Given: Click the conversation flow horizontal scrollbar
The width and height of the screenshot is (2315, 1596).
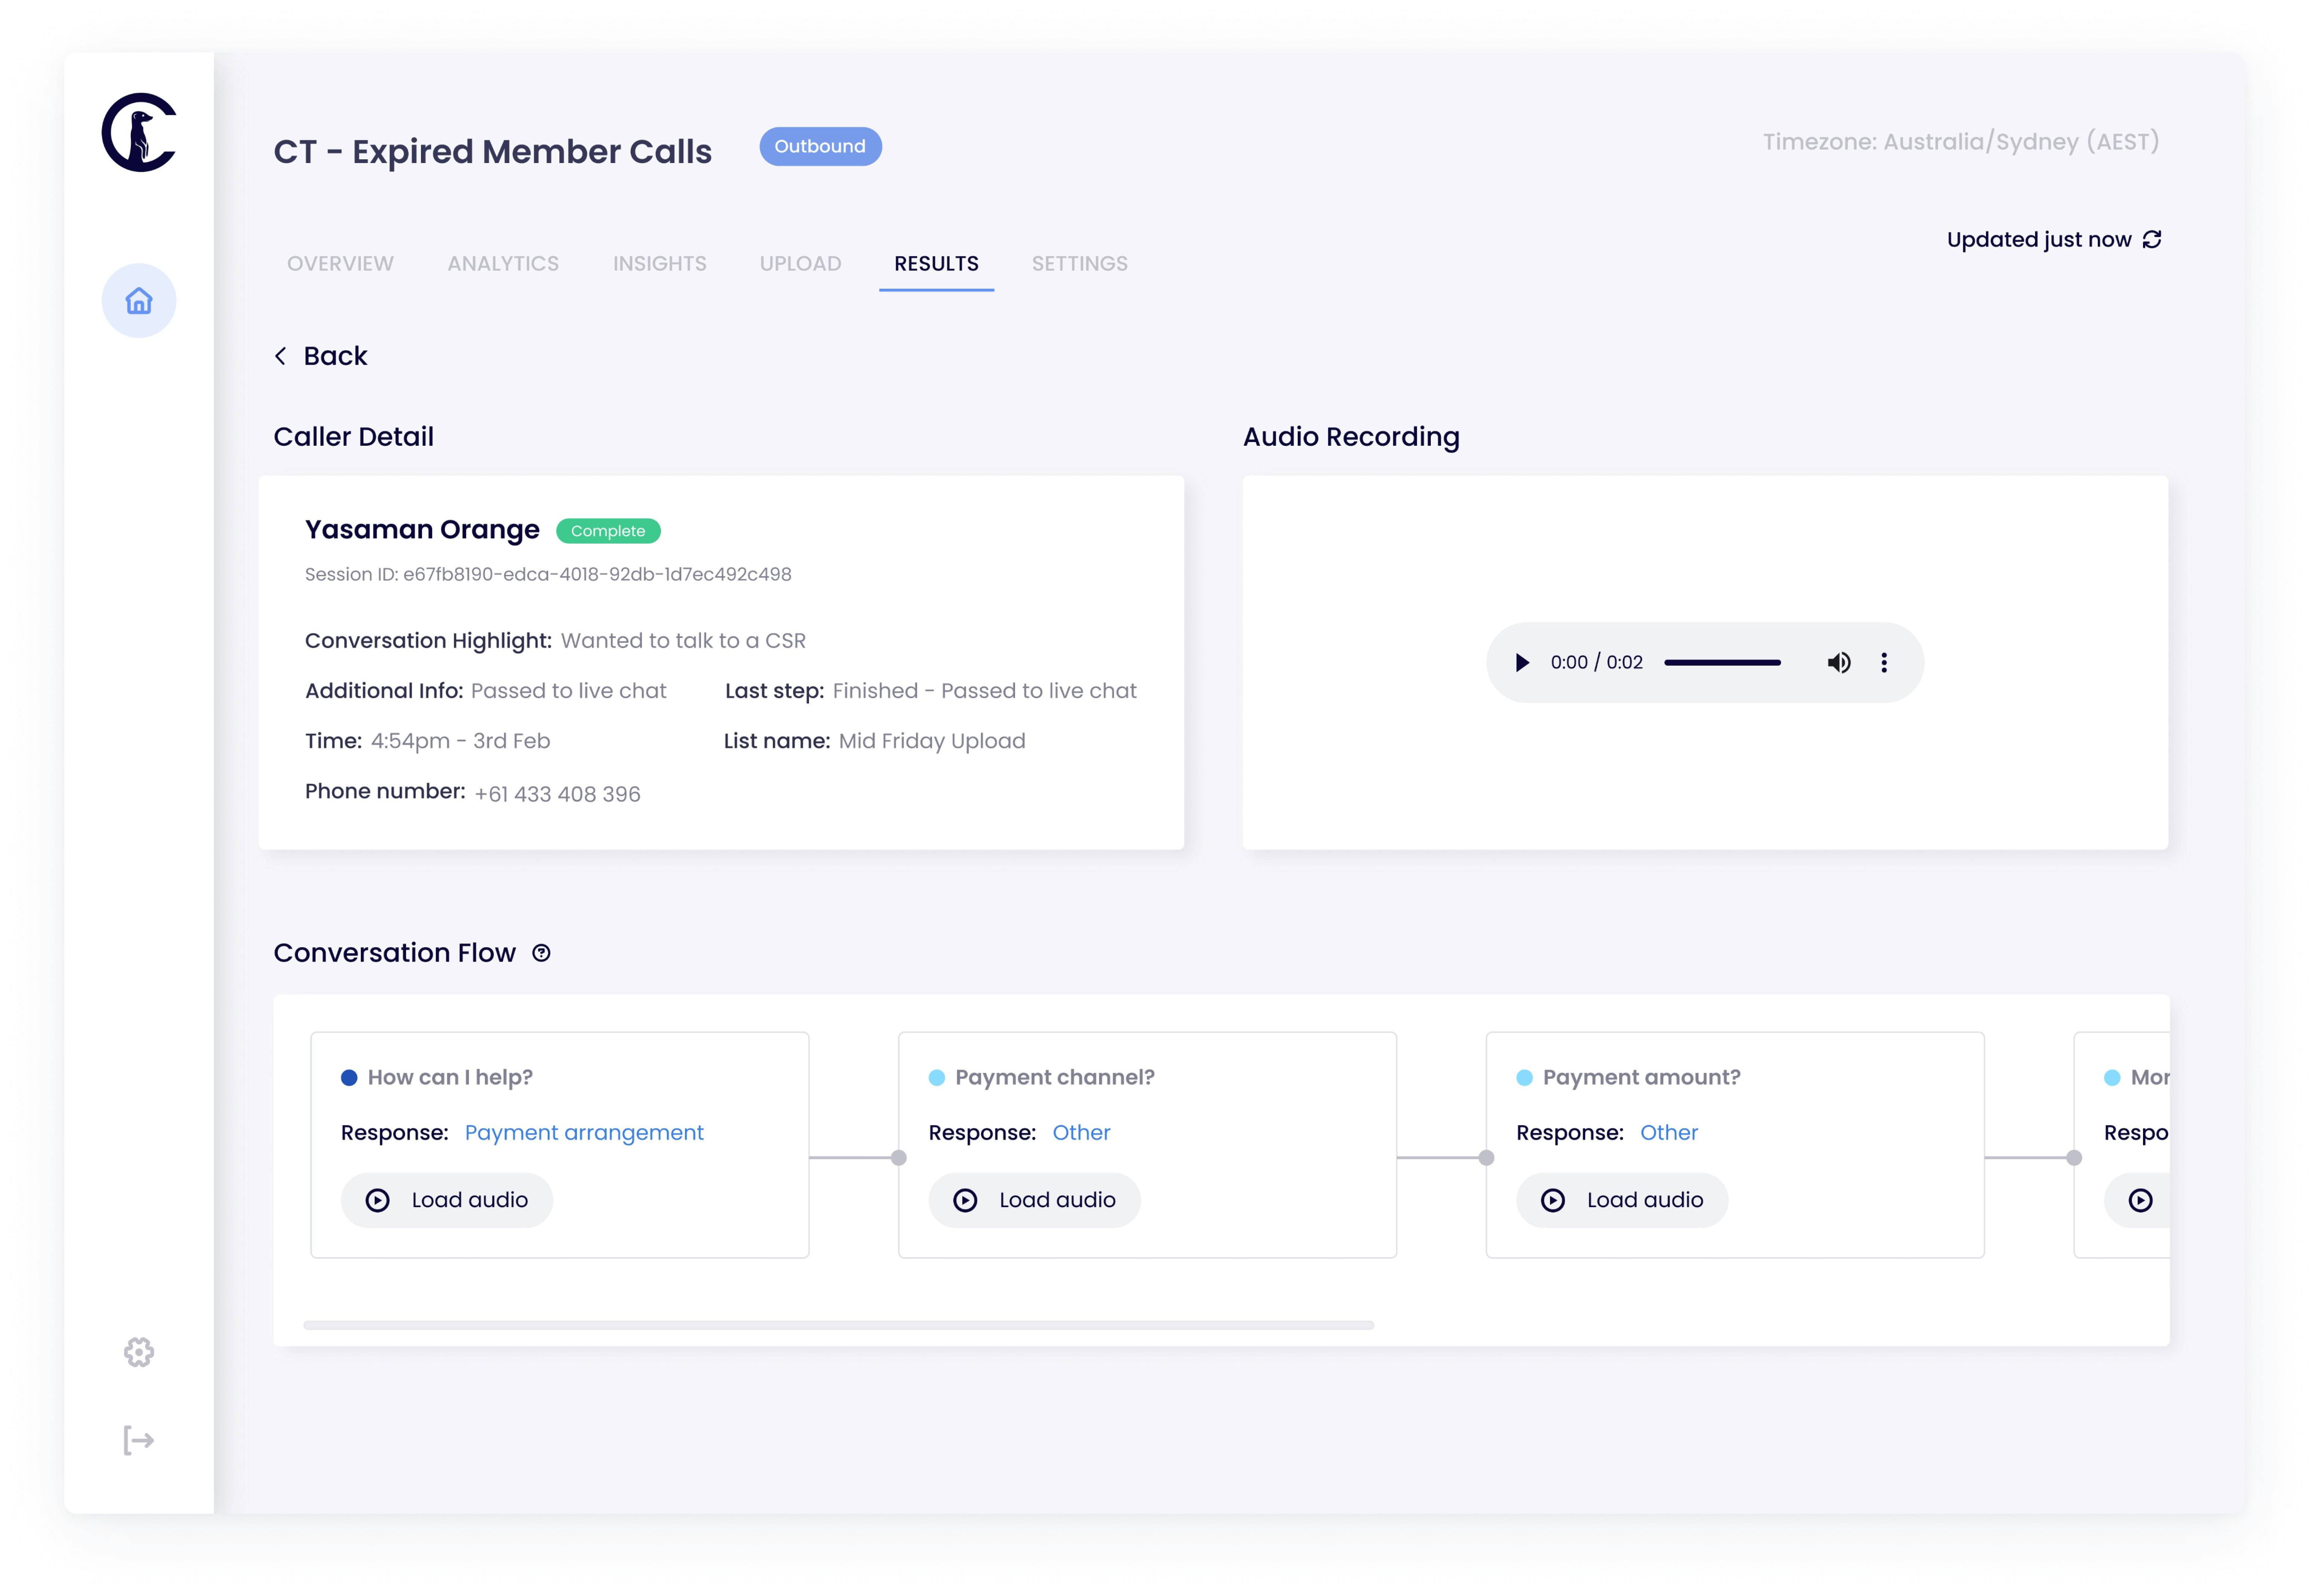Looking at the screenshot, I should pos(839,1325).
